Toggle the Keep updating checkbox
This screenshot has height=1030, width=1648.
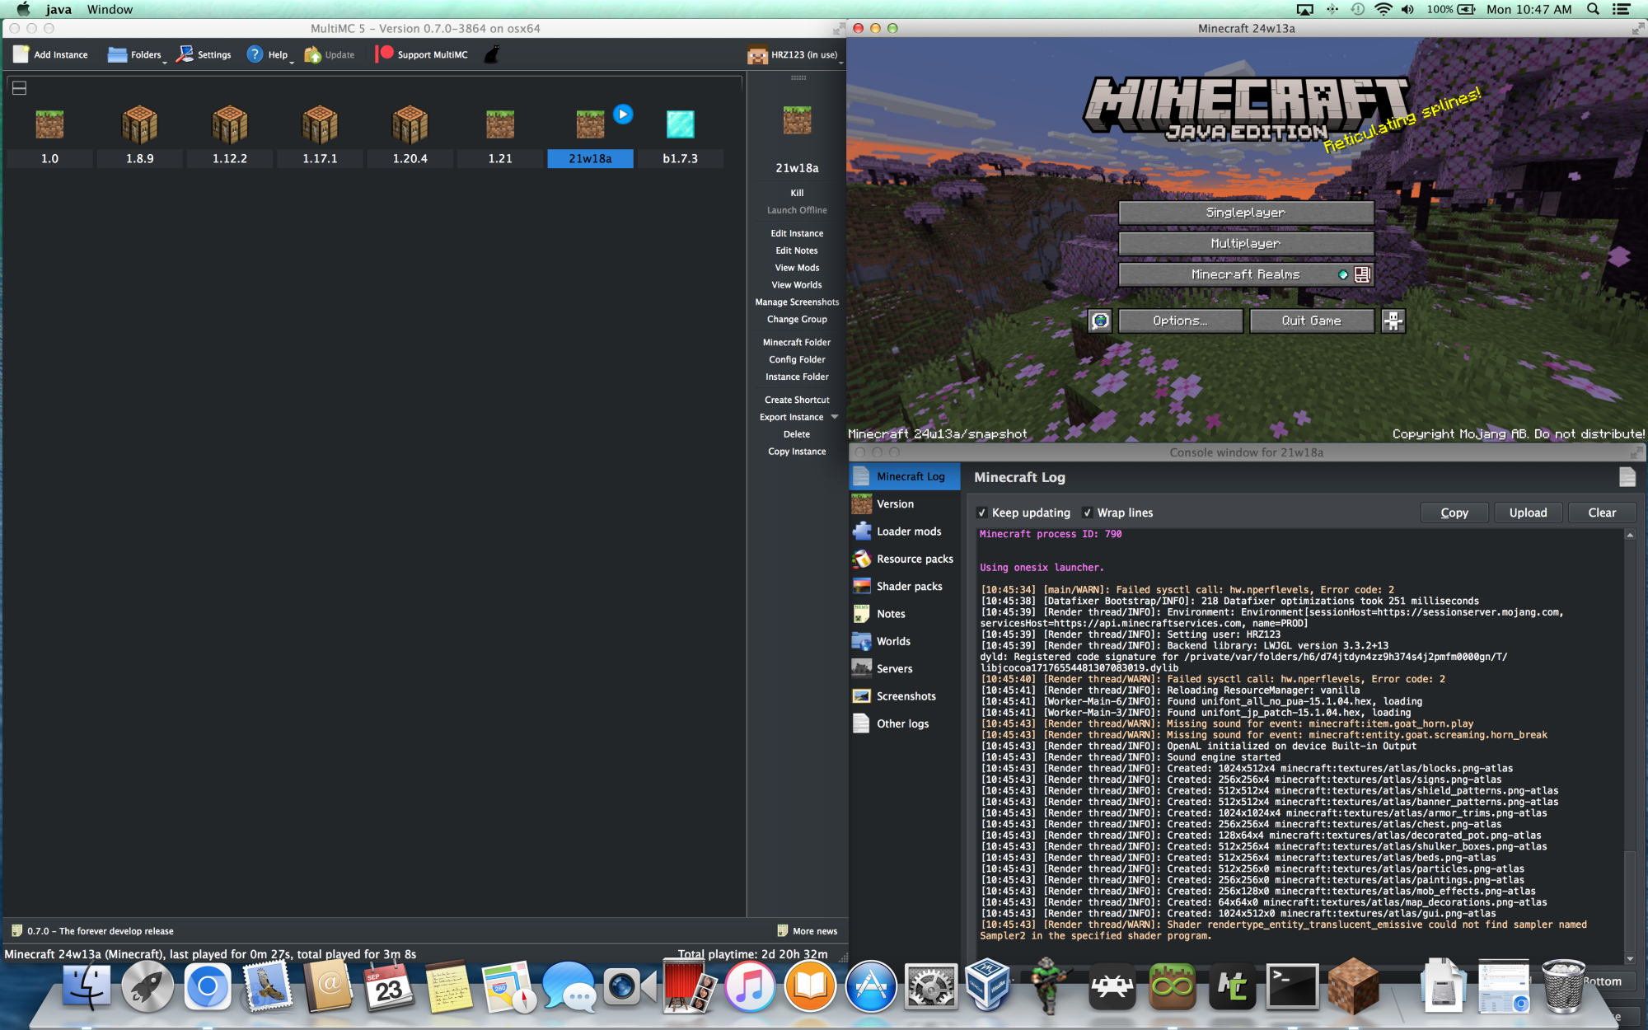coord(981,513)
